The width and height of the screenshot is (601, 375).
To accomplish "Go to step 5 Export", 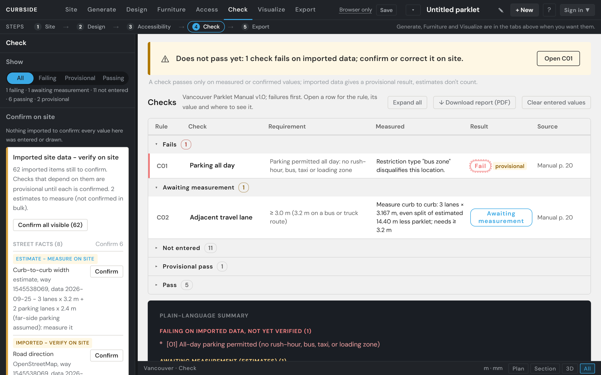I will 256,26.
